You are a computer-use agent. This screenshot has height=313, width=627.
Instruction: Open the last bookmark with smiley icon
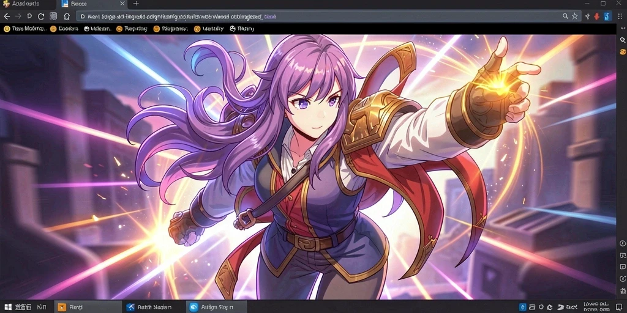coord(241,29)
